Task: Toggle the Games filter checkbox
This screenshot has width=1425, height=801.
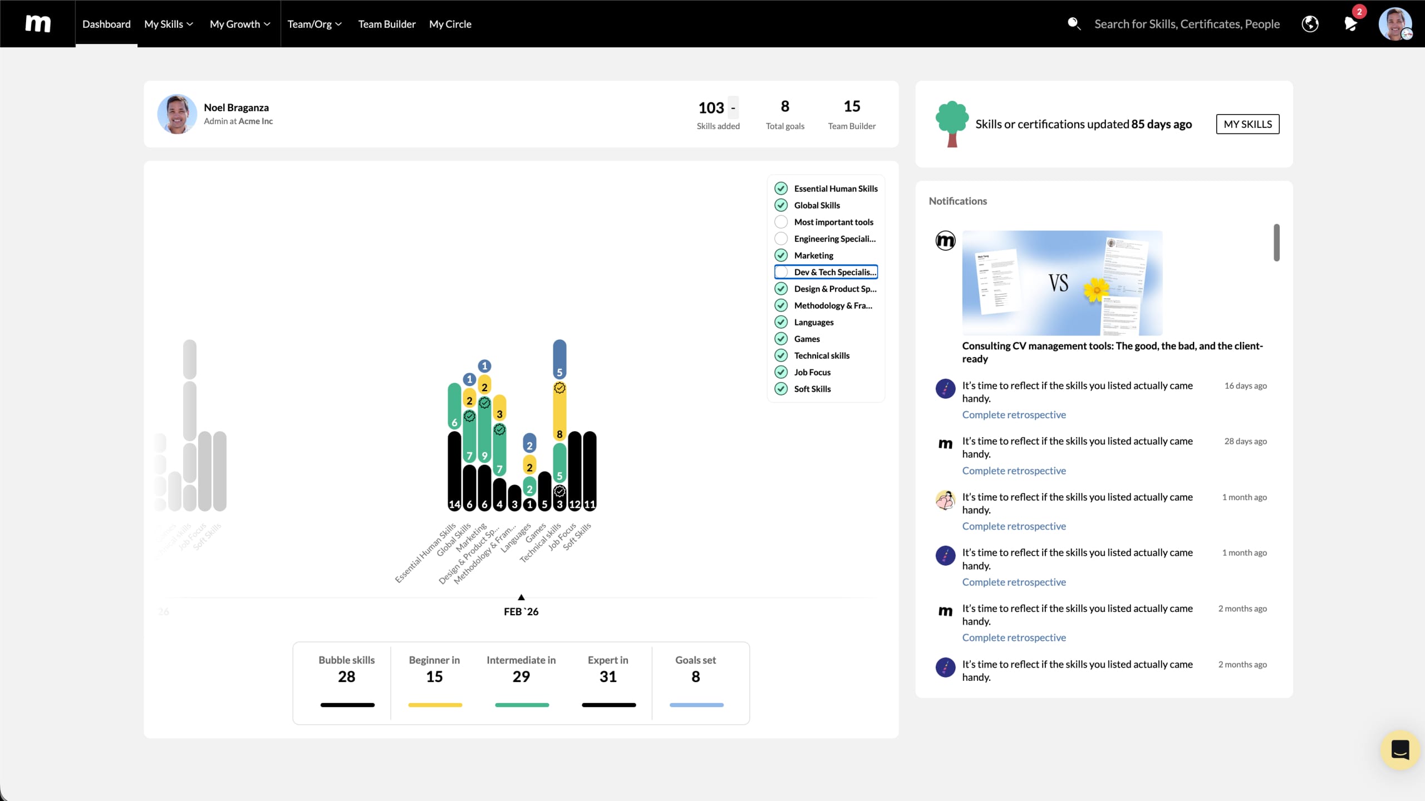Action: click(x=781, y=339)
